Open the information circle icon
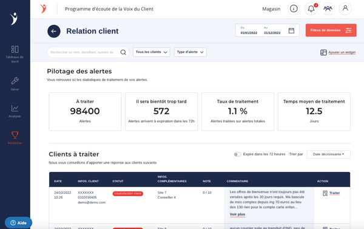The width and height of the screenshot is (364, 229). click(x=294, y=9)
